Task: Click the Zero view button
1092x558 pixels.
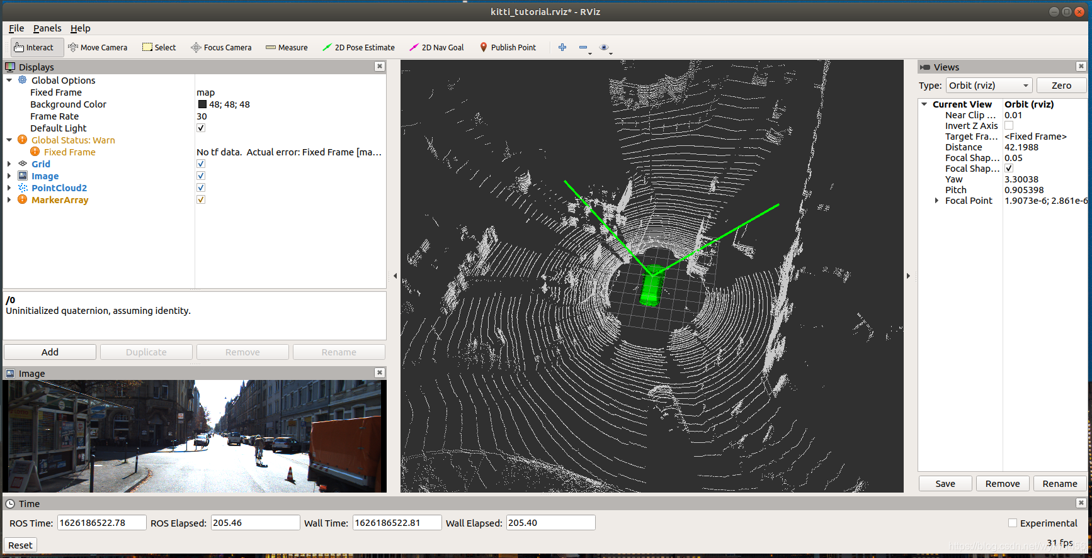Action: pos(1061,86)
